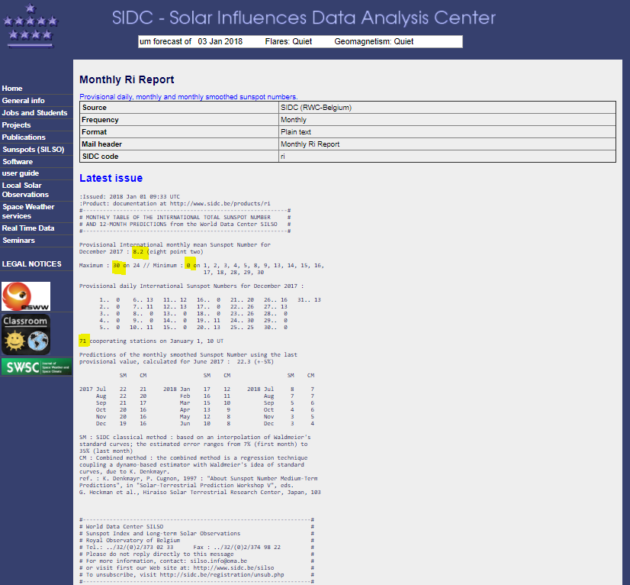Open Space Weather services link
This screenshot has width=630, height=585.
point(28,212)
